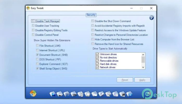Open the pen category icon in bottom bar

(101, 94)
